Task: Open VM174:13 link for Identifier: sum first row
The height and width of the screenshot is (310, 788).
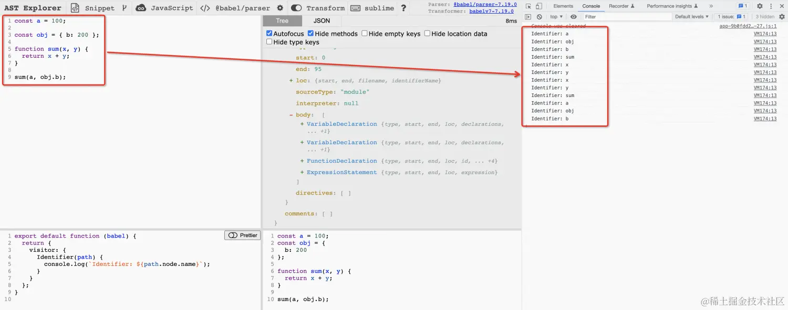Action: (765, 57)
